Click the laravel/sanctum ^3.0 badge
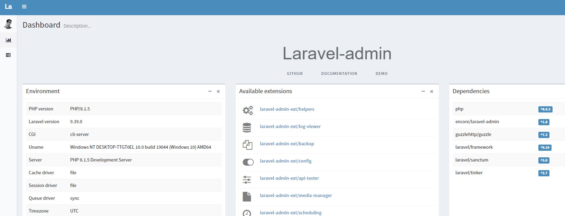This screenshot has height=216, width=565. pos(544,160)
